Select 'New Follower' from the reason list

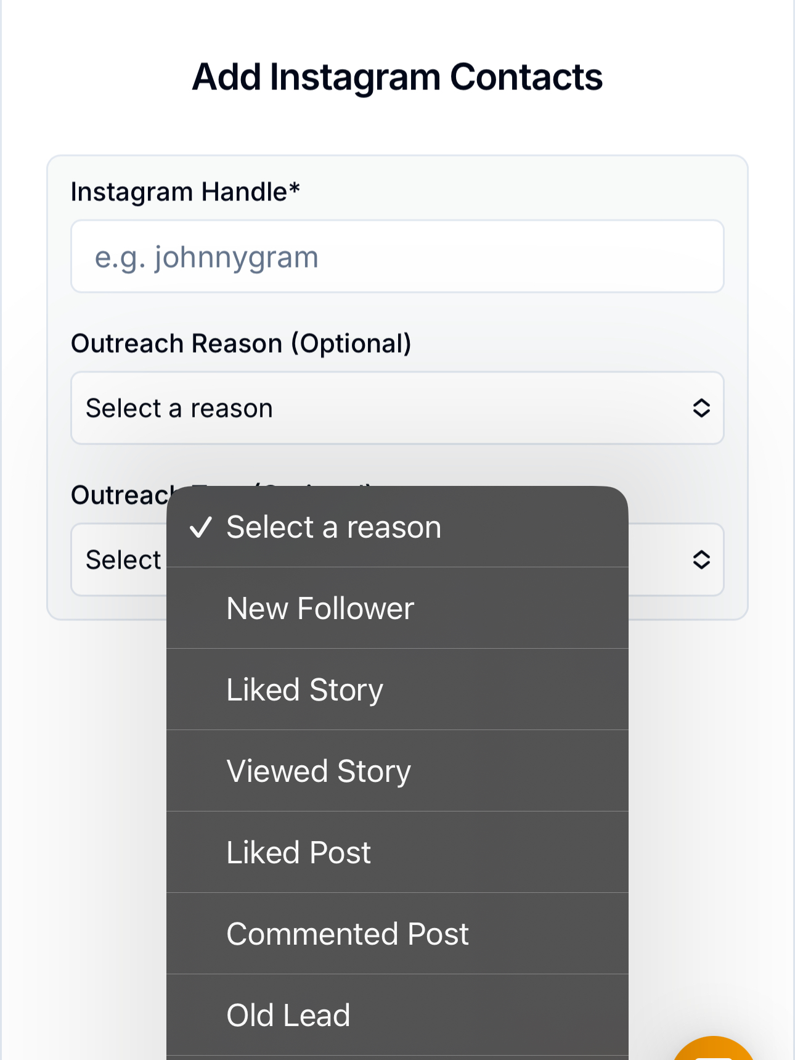(x=320, y=609)
